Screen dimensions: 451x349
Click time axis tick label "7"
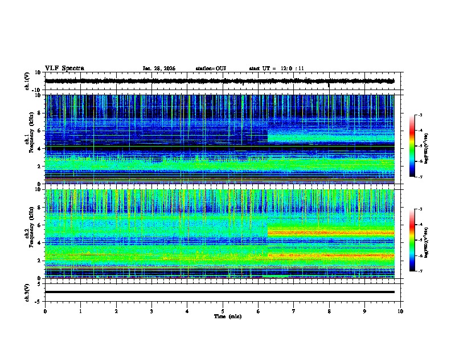[294, 311]
